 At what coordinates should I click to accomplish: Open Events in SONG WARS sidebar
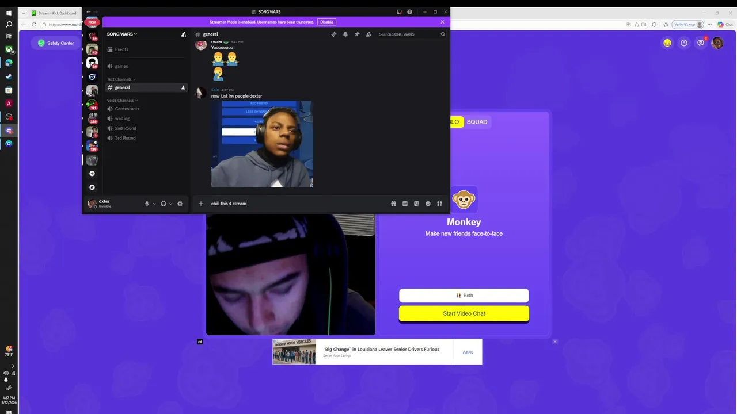146,49
